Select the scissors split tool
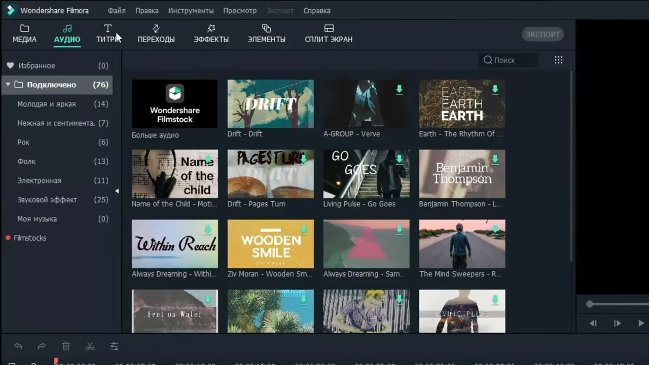 (90, 346)
